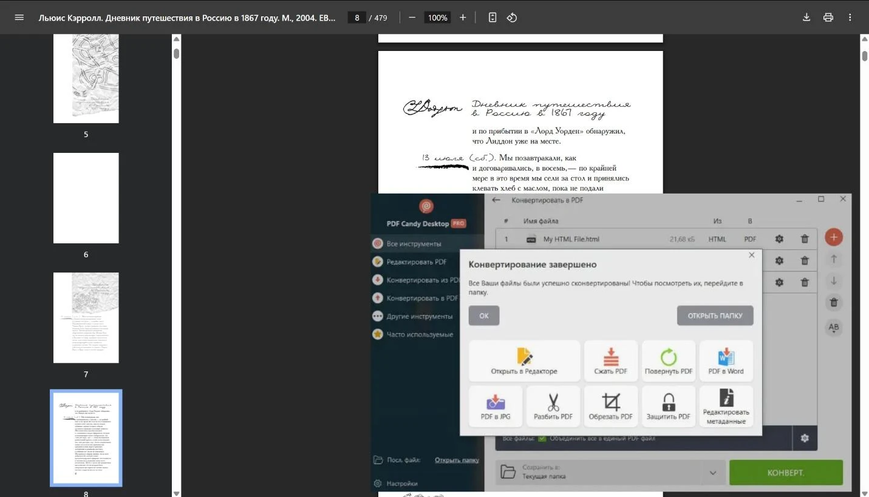The width and height of the screenshot is (869, 497).
Task: Choose the Сжать PDF tile
Action: pos(611,361)
